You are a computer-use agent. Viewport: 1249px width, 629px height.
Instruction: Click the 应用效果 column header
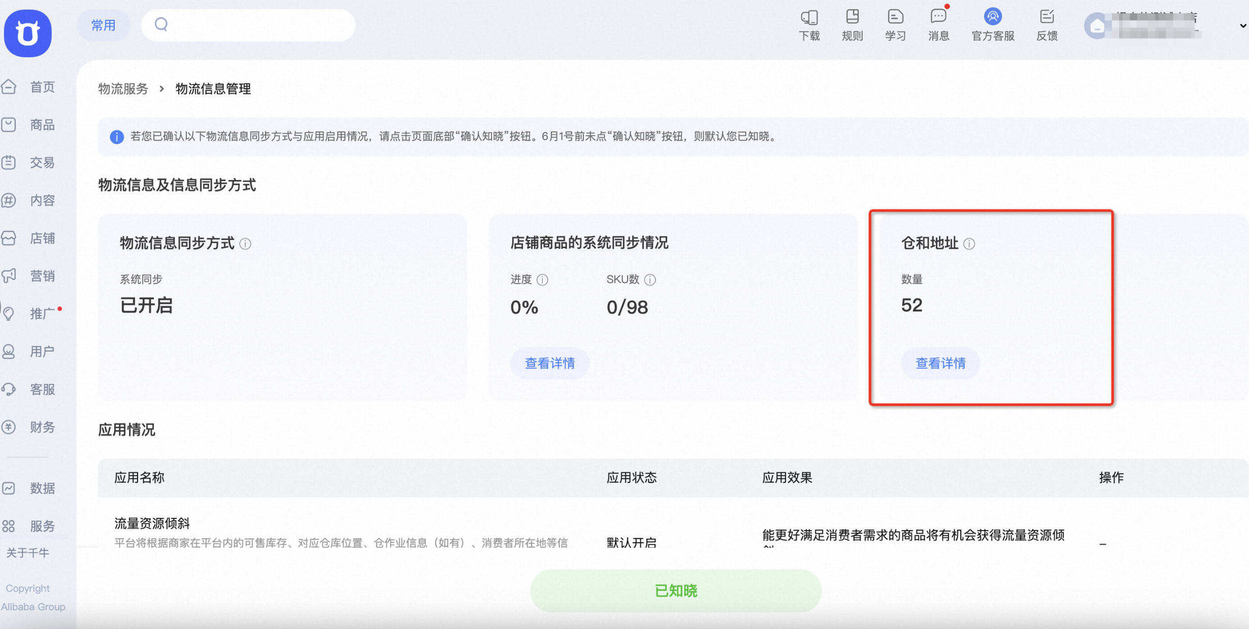pyautogui.click(x=787, y=477)
